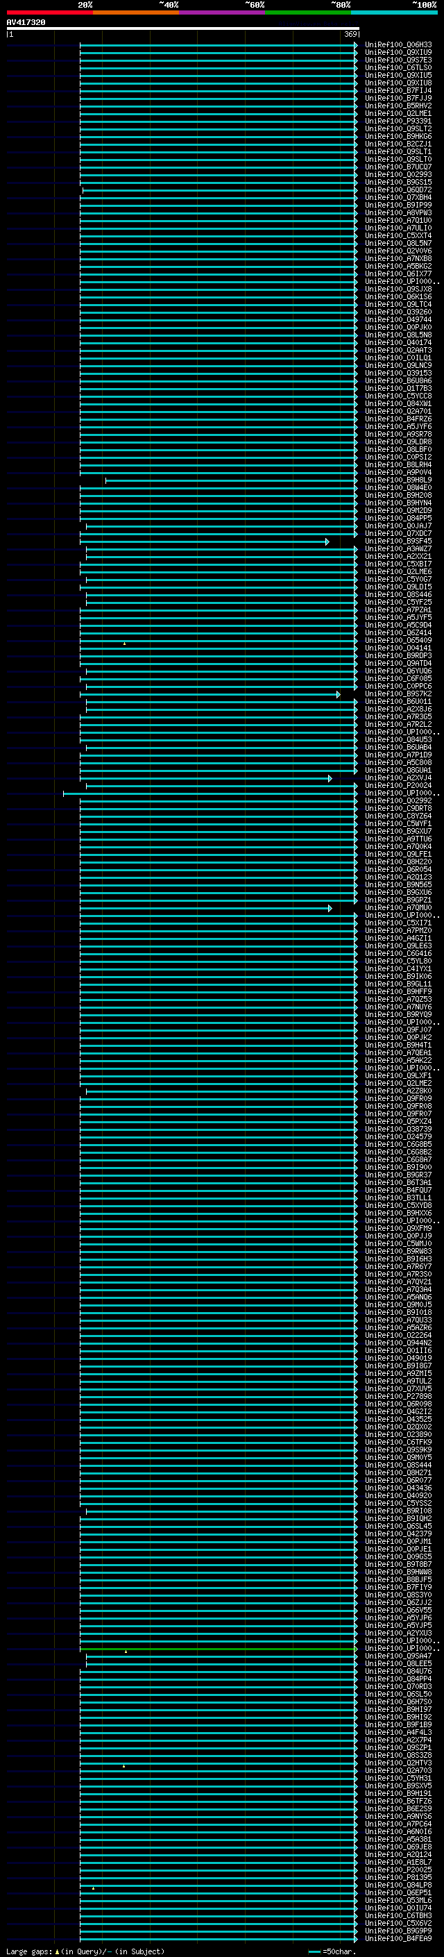Select the UniRef100_Q02993 label
The height and width of the screenshot is (1957, 444).
pos(398,175)
